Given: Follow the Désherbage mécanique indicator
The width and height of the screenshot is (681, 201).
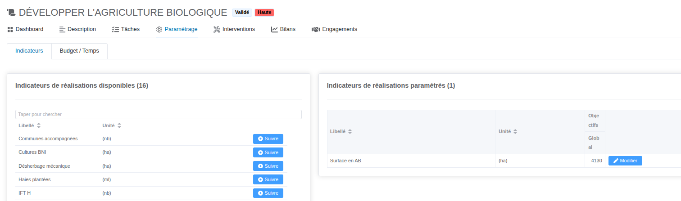Looking at the screenshot, I should click(x=268, y=166).
